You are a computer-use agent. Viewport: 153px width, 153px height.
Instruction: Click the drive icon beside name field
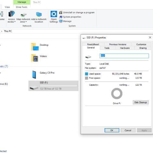(x=88, y=57)
